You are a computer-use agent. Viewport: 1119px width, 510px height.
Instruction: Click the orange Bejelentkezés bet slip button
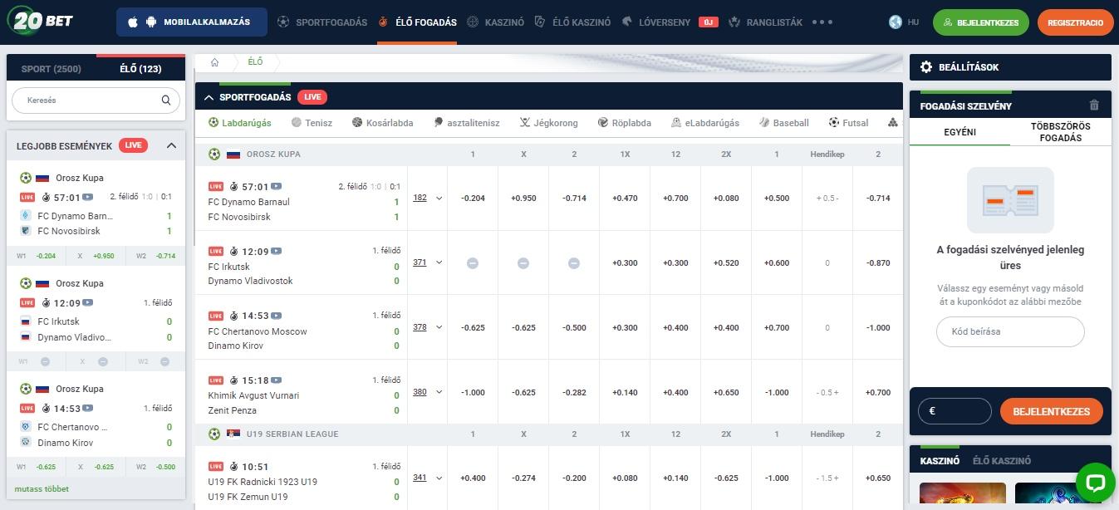click(1051, 411)
